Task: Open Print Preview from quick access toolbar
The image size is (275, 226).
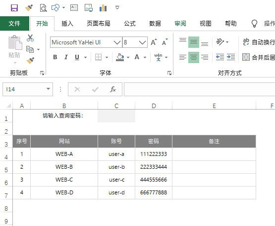Action: [43, 8]
